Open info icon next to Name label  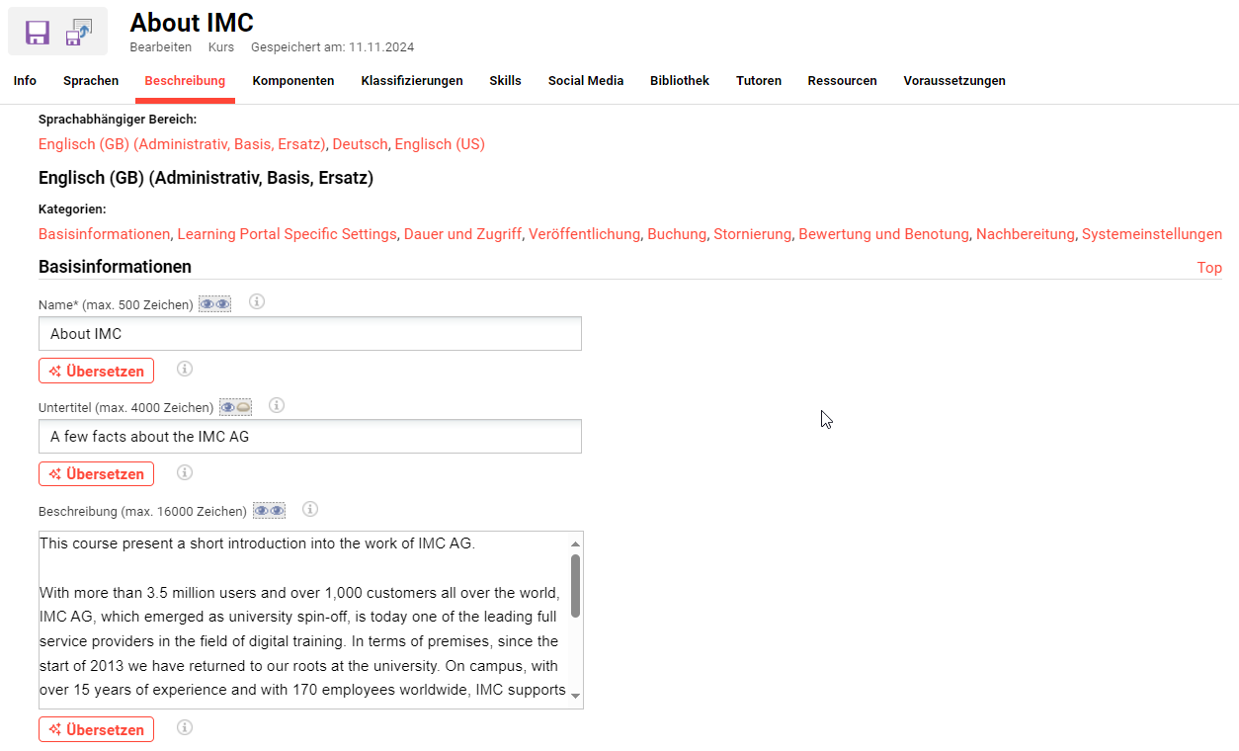(257, 302)
